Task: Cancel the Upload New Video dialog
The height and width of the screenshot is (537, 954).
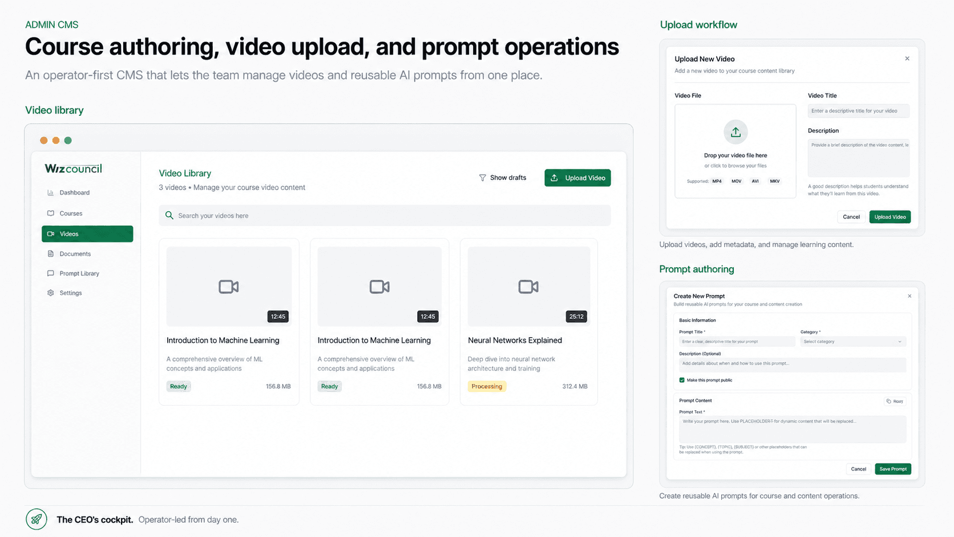Action: pos(851,217)
